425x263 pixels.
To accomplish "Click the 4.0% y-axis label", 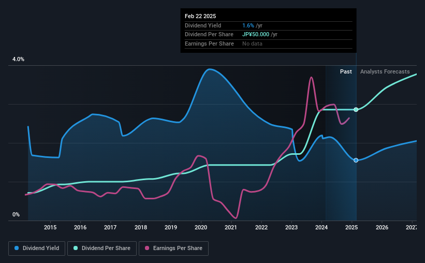I will pyautogui.click(x=18, y=59).
